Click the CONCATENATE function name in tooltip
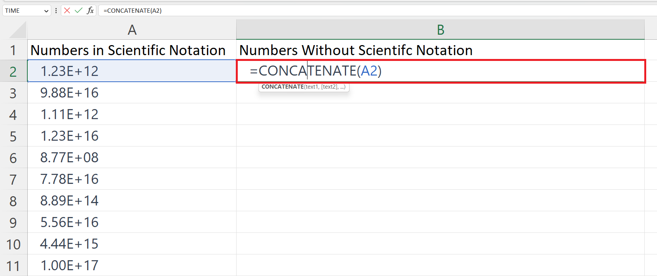 [282, 87]
